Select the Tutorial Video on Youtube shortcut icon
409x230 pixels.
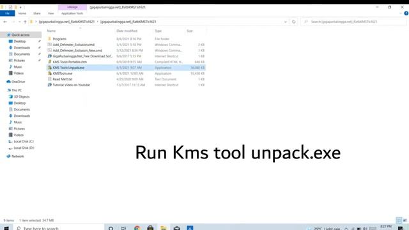50,85
